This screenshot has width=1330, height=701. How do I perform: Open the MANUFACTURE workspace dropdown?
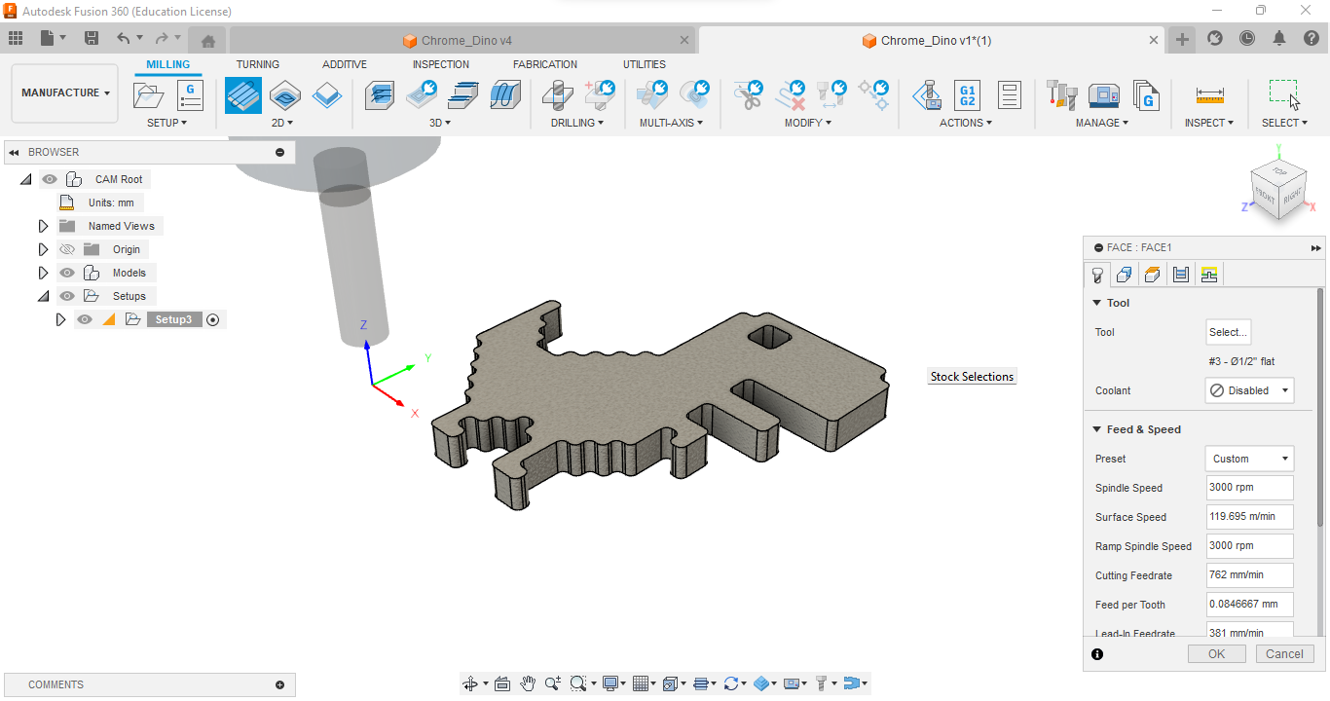click(x=65, y=93)
